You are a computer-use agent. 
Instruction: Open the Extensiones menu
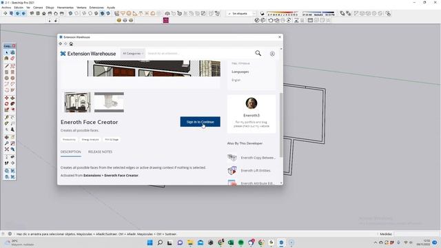coord(96,8)
